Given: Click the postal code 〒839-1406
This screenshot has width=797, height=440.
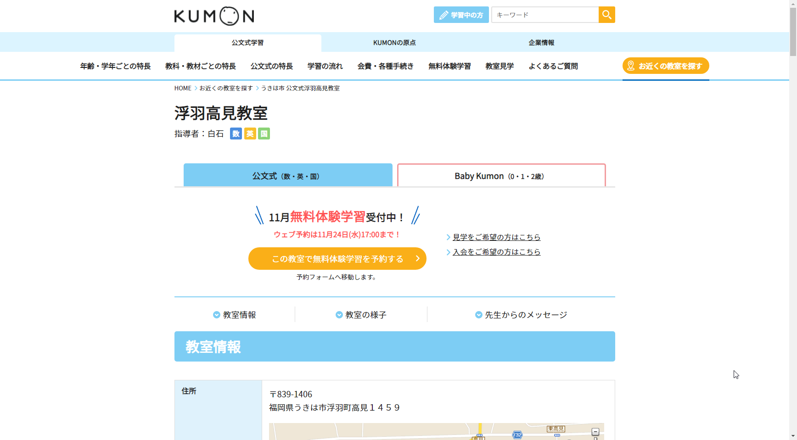Looking at the screenshot, I should tap(291, 394).
